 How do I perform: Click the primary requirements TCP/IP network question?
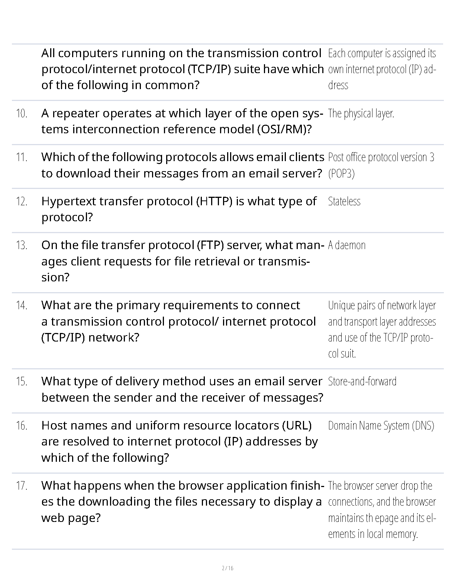click(x=178, y=321)
